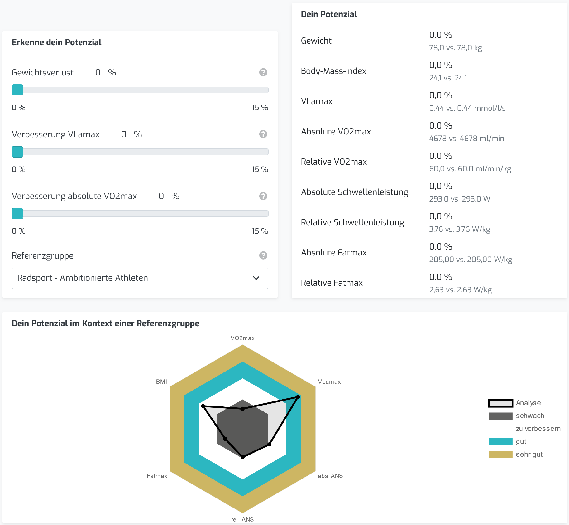Click the Verbesserung VLamax slider handle
This screenshot has height=525, width=569.
click(x=17, y=152)
